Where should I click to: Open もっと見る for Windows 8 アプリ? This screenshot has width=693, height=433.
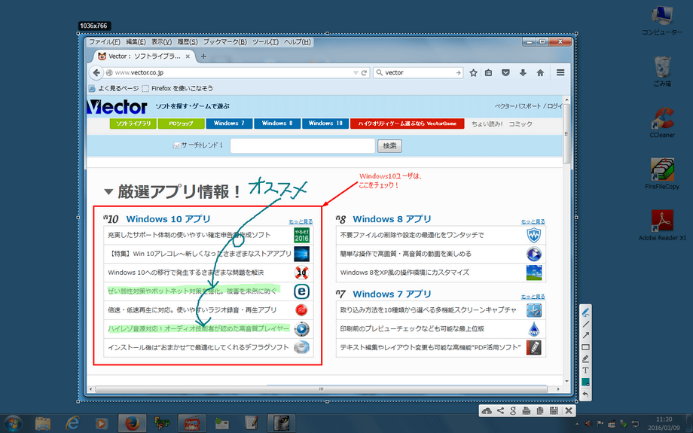coord(533,222)
